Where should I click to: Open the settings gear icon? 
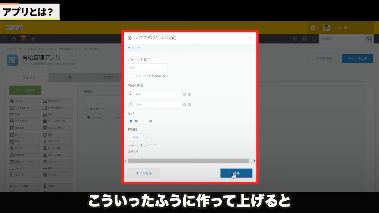295,39
